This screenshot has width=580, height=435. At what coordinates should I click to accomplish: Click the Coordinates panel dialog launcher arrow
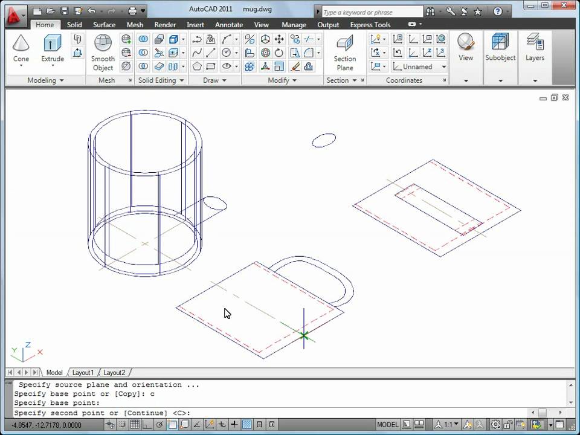coord(444,80)
